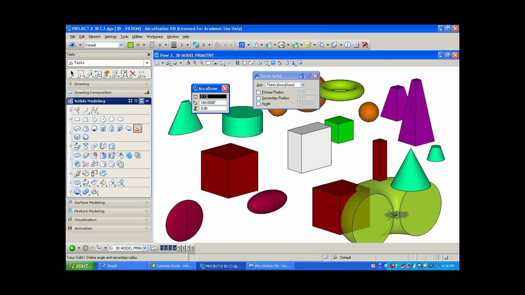Toggle view 8 button in View Groups
525x295 pixels.
click(x=192, y=248)
